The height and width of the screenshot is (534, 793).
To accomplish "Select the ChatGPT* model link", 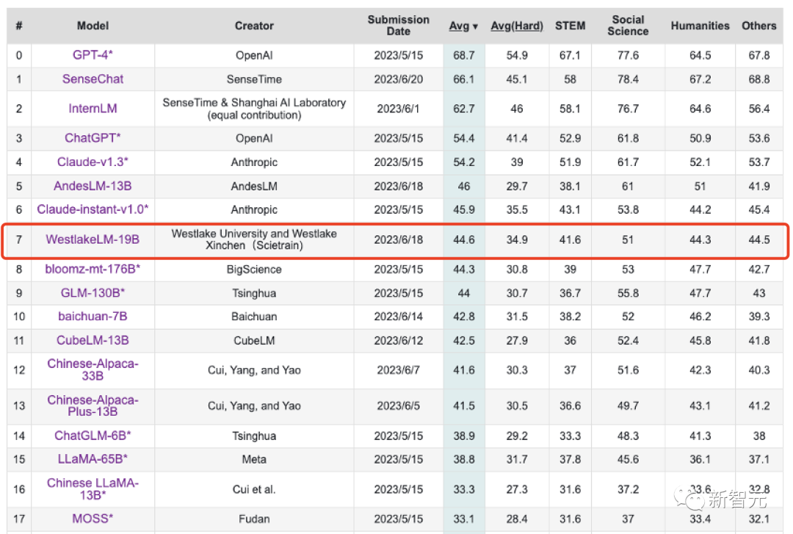I will coord(93,138).
